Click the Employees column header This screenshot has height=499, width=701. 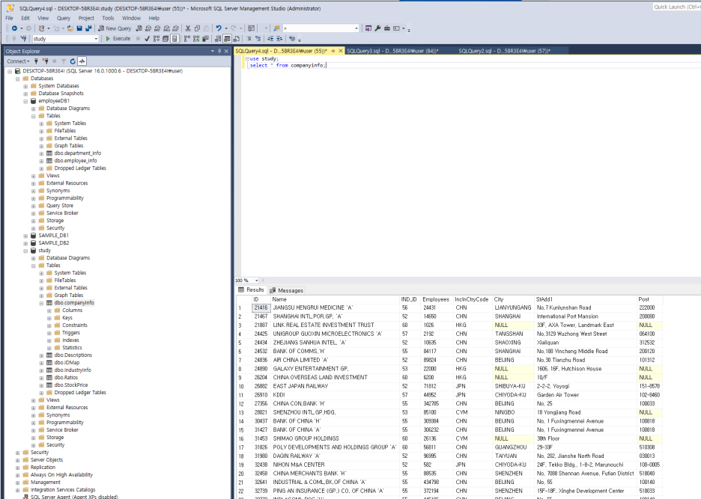click(436, 300)
